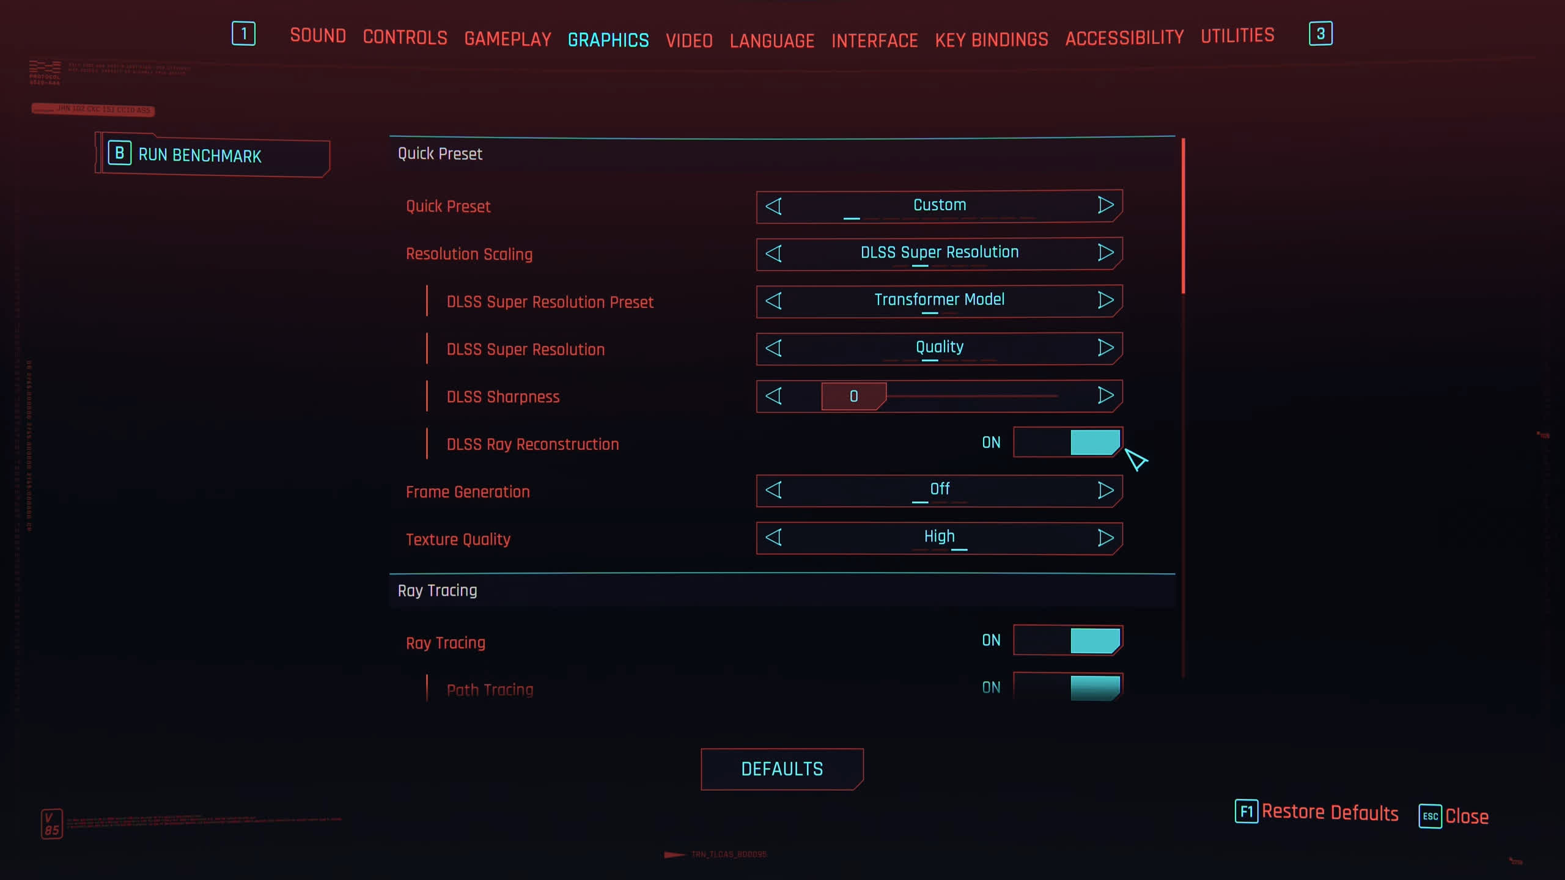Open the Transformer Model preset selector
Screen dimensions: 1565x880
[939, 301]
